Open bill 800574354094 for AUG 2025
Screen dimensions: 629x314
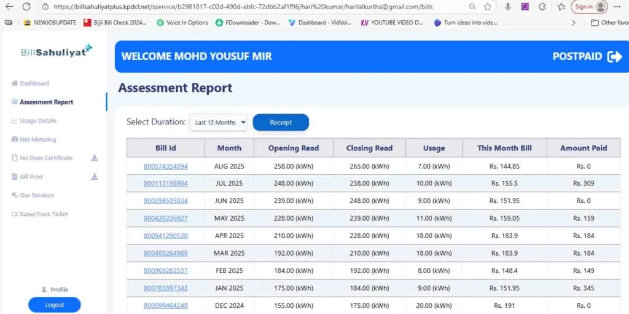pos(165,166)
